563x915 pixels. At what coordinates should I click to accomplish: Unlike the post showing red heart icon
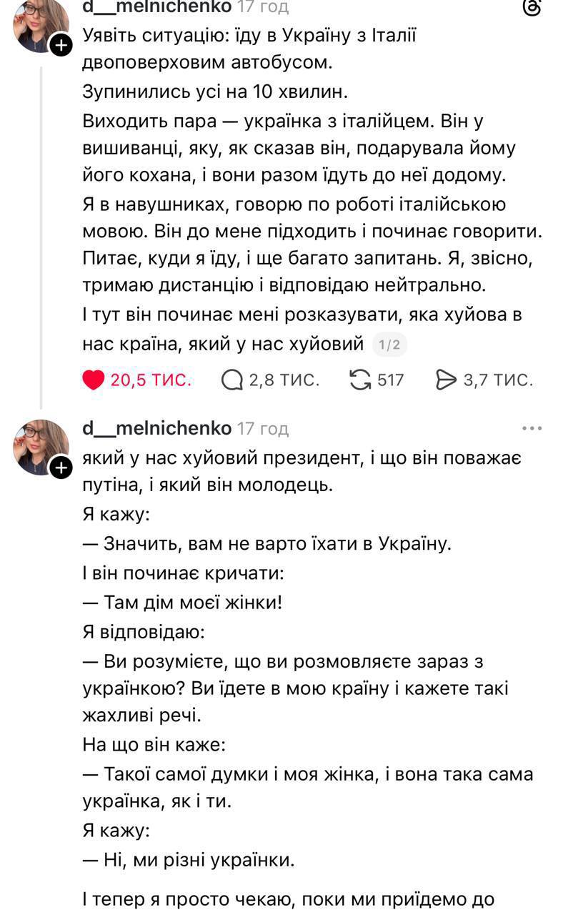coord(95,380)
